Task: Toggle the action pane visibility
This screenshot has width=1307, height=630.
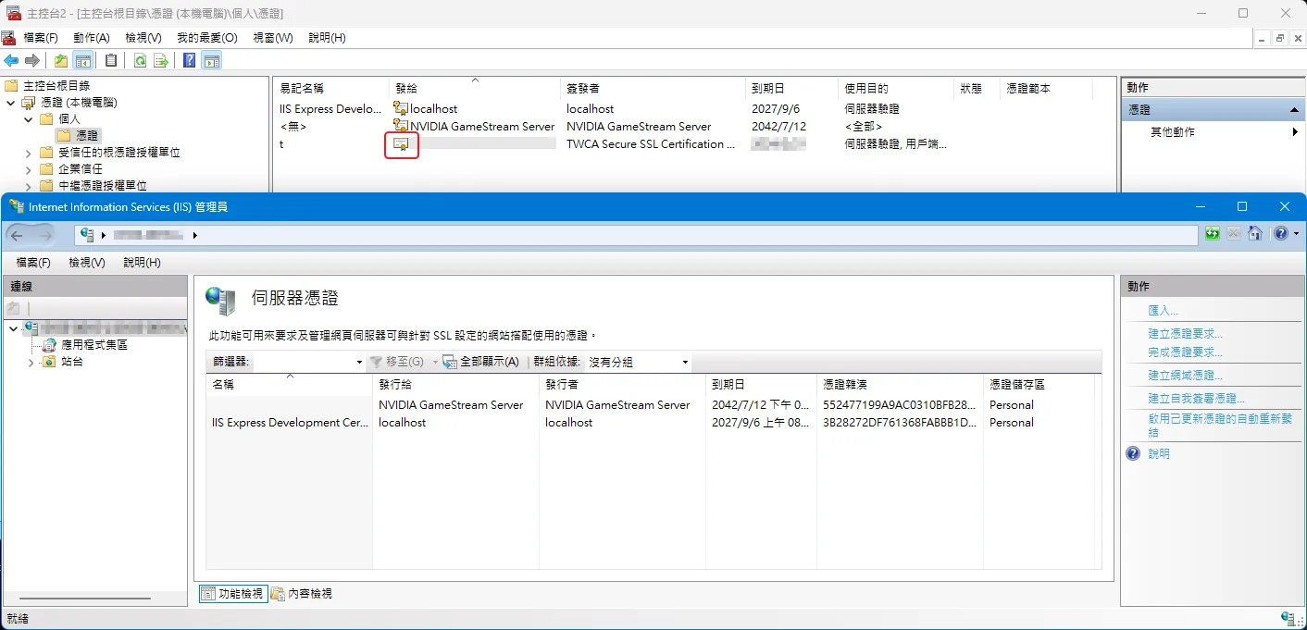Action: pyautogui.click(x=211, y=60)
